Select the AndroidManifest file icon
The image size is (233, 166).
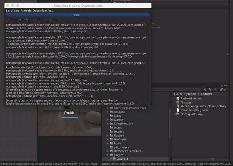178,99
